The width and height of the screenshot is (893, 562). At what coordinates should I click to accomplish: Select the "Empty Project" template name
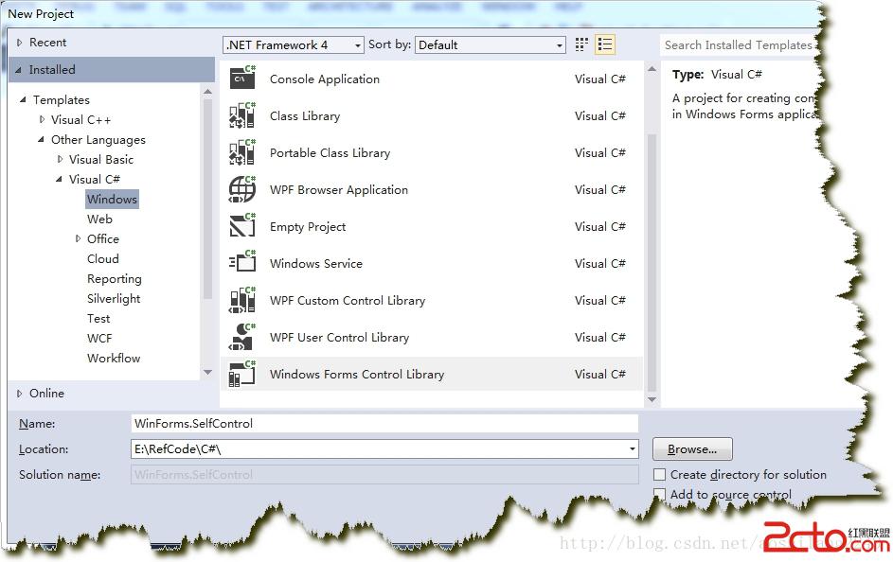coord(308,227)
